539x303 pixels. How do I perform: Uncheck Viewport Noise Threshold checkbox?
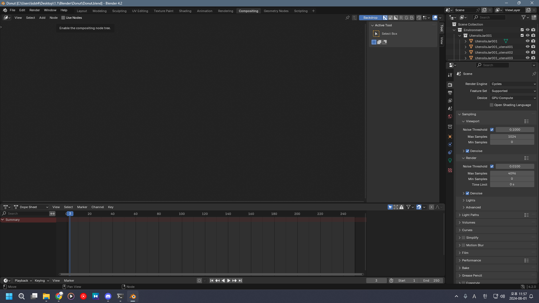(492, 130)
